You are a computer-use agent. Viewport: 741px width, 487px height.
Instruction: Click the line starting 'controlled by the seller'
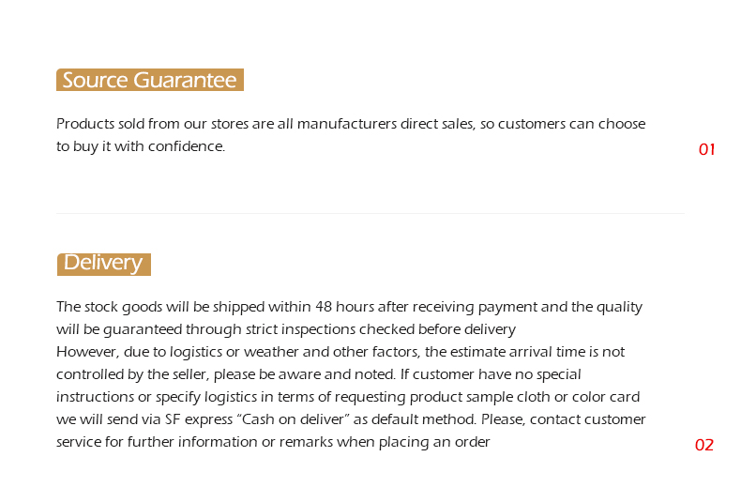[319, 374]
